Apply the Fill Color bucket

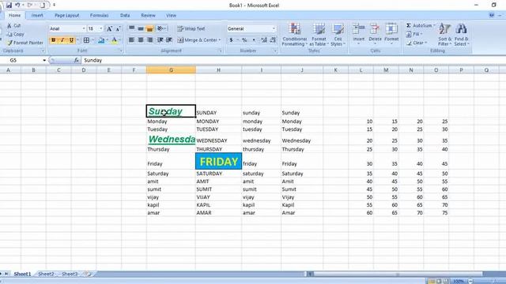101,40
